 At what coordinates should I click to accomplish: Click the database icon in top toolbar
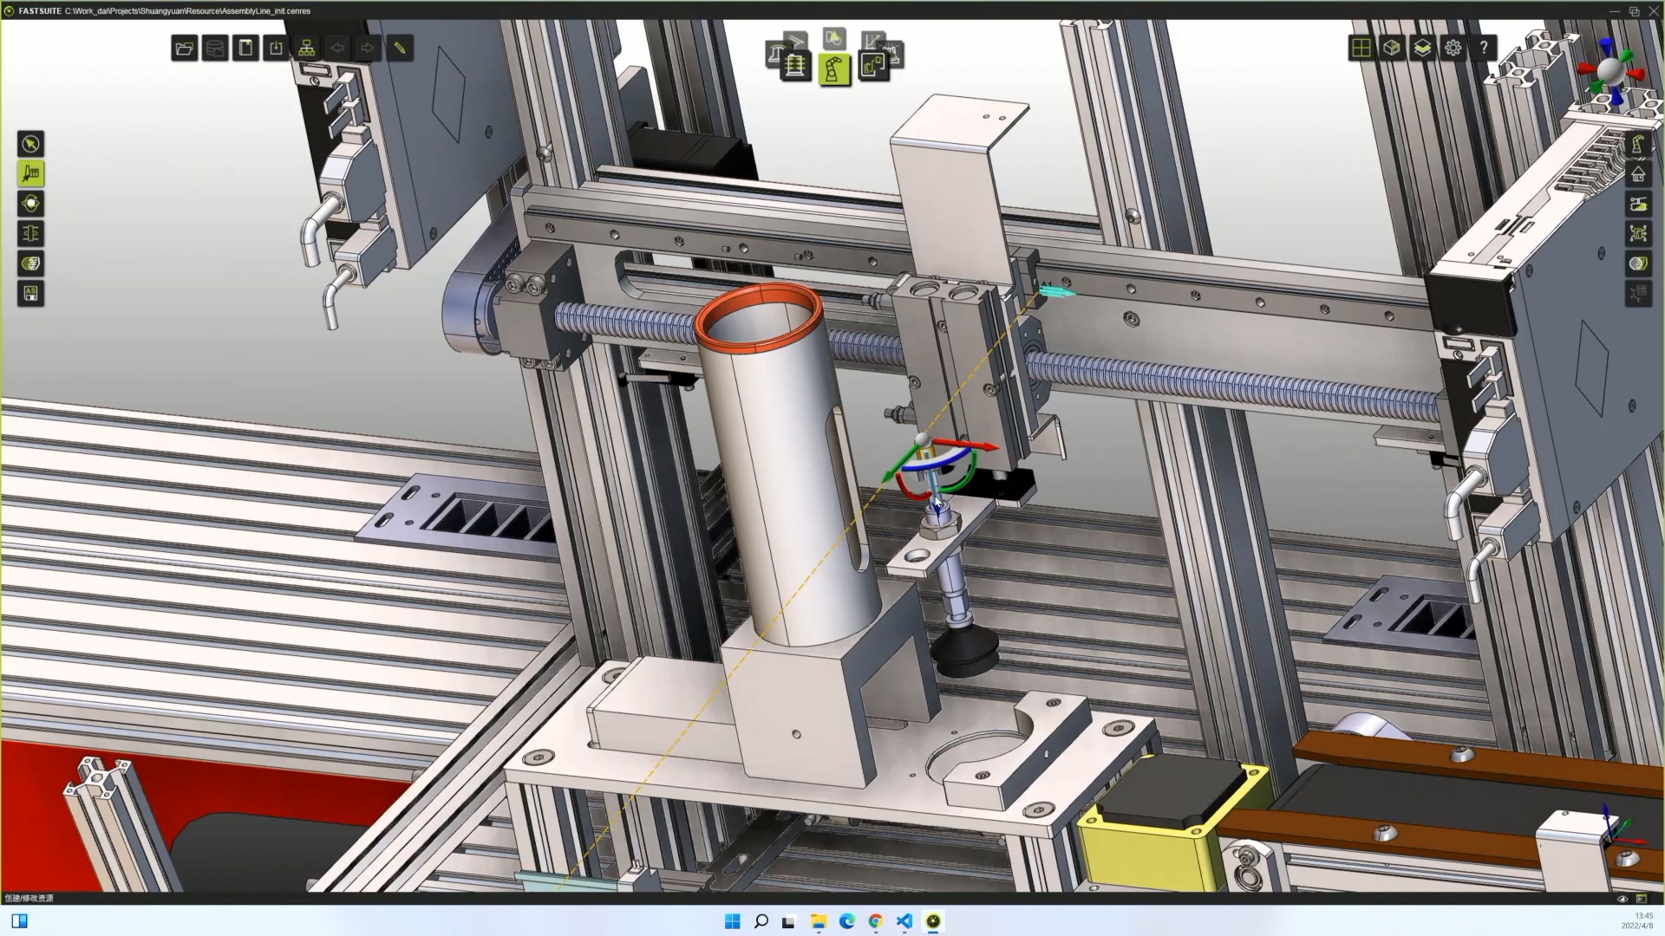click(x=215, y=49)
